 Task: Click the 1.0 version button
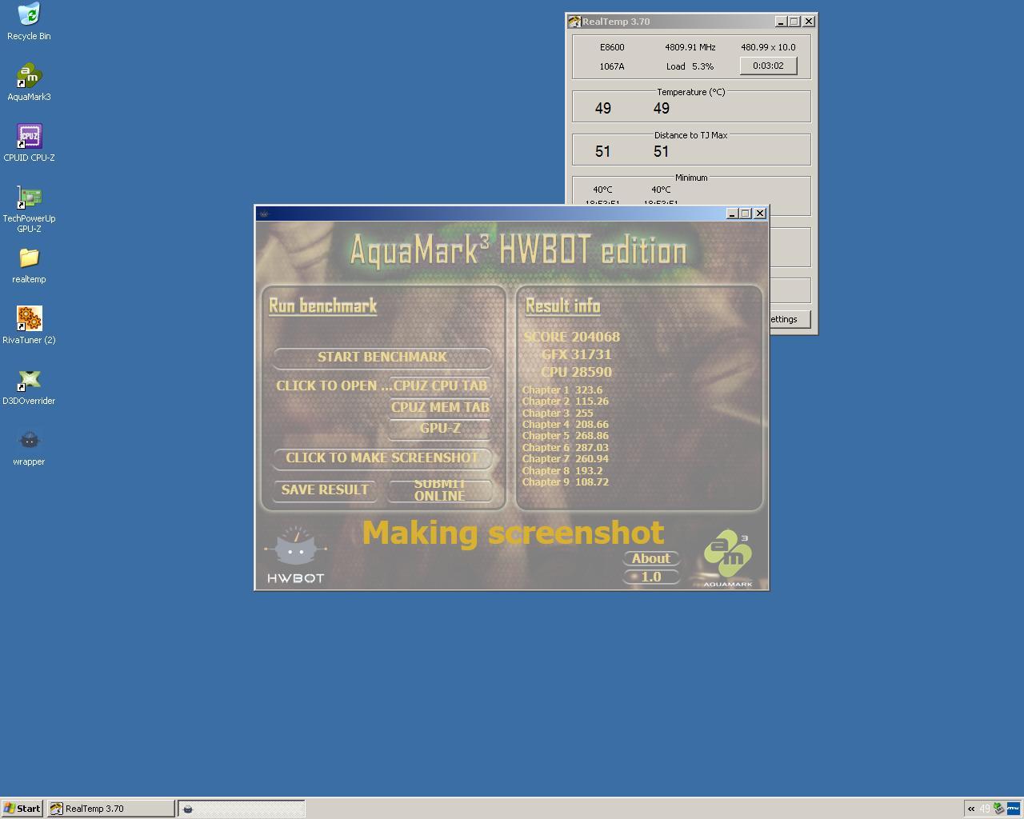[651, 576]
